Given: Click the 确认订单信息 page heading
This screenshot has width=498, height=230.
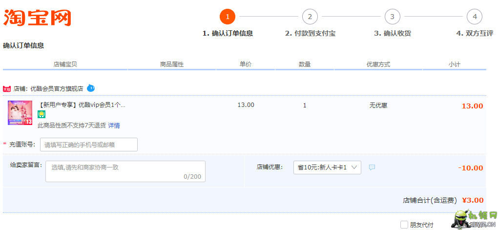Looking at the screenshot, I should (x=23, y=45).
